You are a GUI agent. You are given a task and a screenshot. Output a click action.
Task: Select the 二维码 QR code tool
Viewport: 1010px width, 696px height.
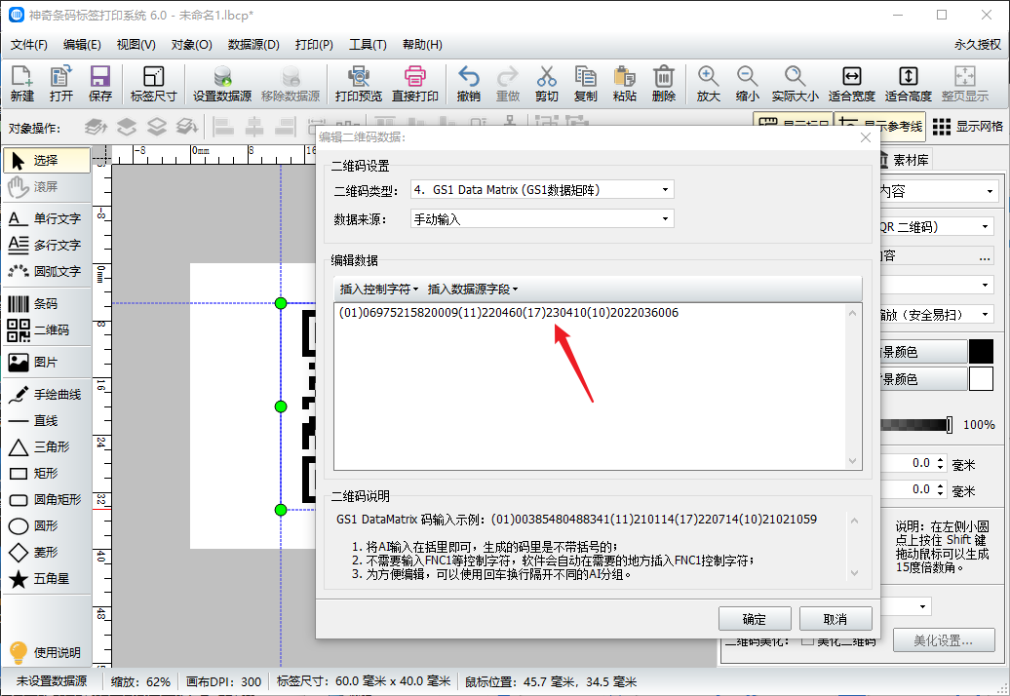[47, 330]
